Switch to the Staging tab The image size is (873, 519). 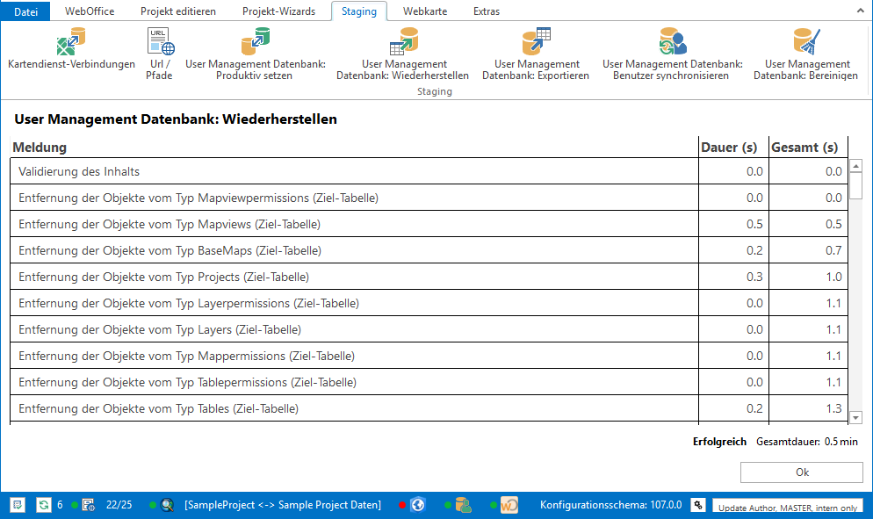[x=358, y=11]
